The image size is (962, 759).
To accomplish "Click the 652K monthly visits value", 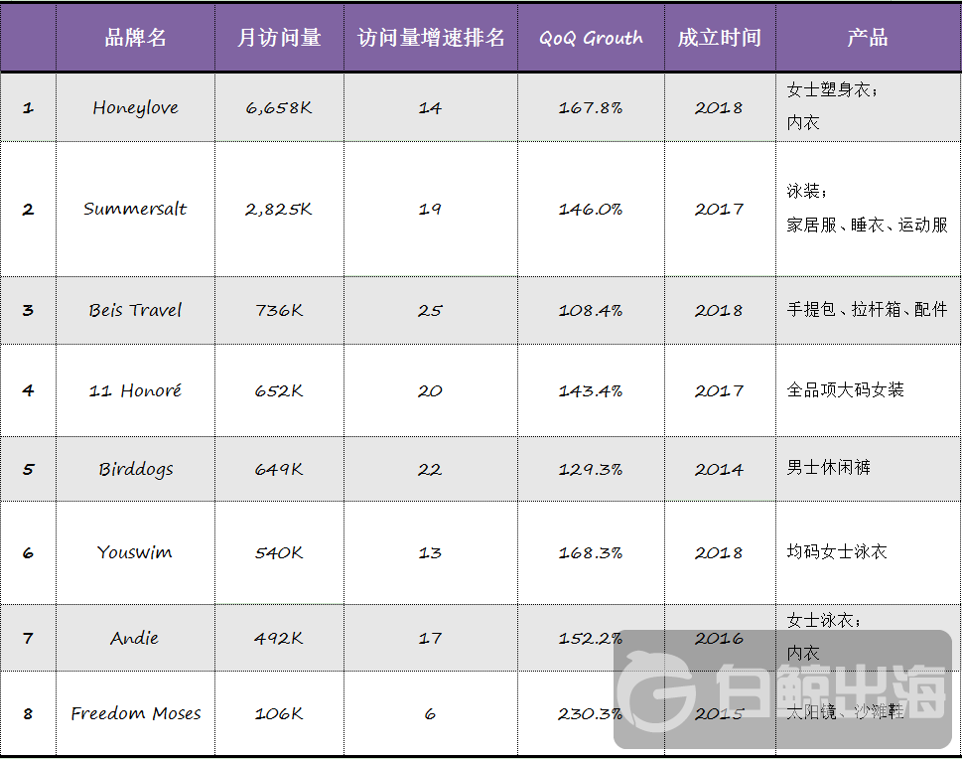I will pos(279,390).
